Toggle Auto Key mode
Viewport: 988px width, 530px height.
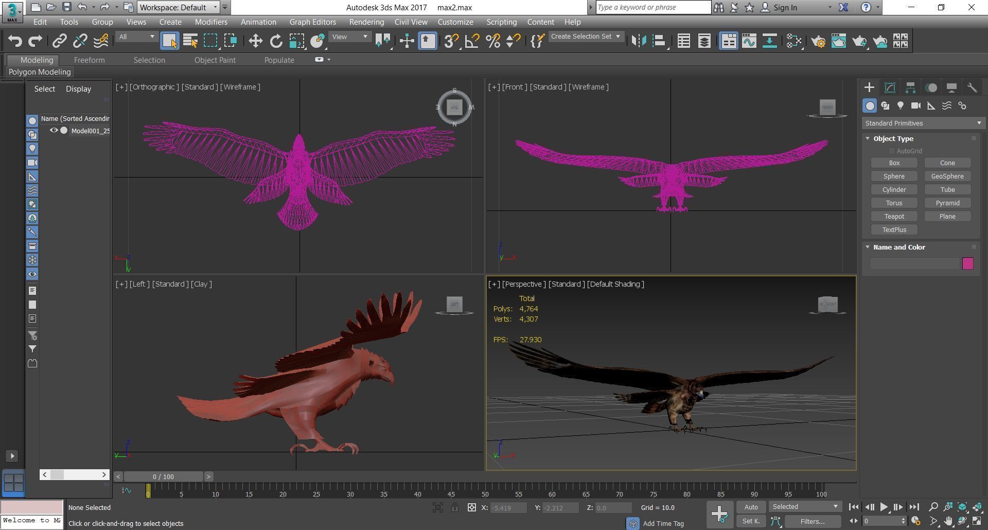click(x=751, y=507)
